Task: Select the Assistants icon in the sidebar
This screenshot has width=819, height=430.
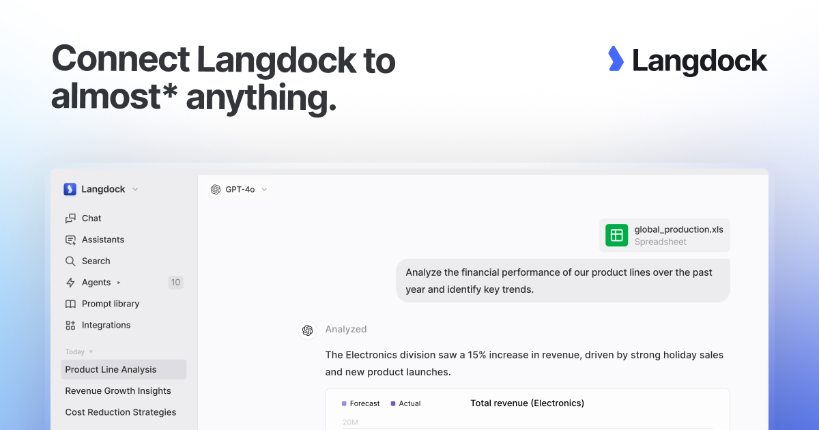Action: click(70, 240)
